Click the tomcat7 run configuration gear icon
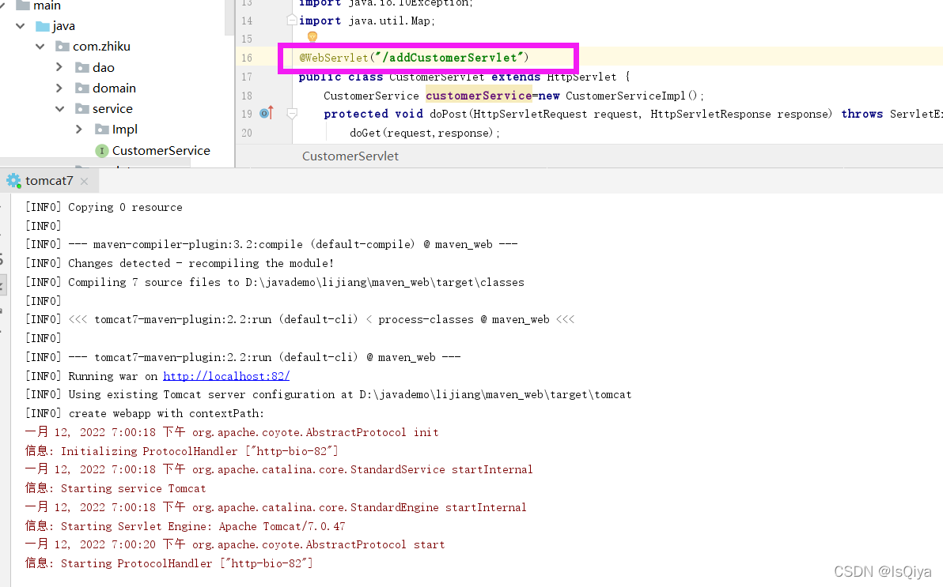 (13, 180)
